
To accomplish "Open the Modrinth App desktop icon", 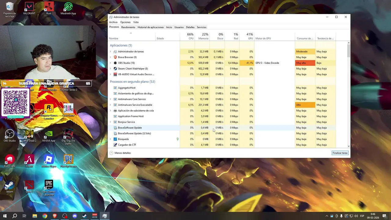I will point(68,9).
